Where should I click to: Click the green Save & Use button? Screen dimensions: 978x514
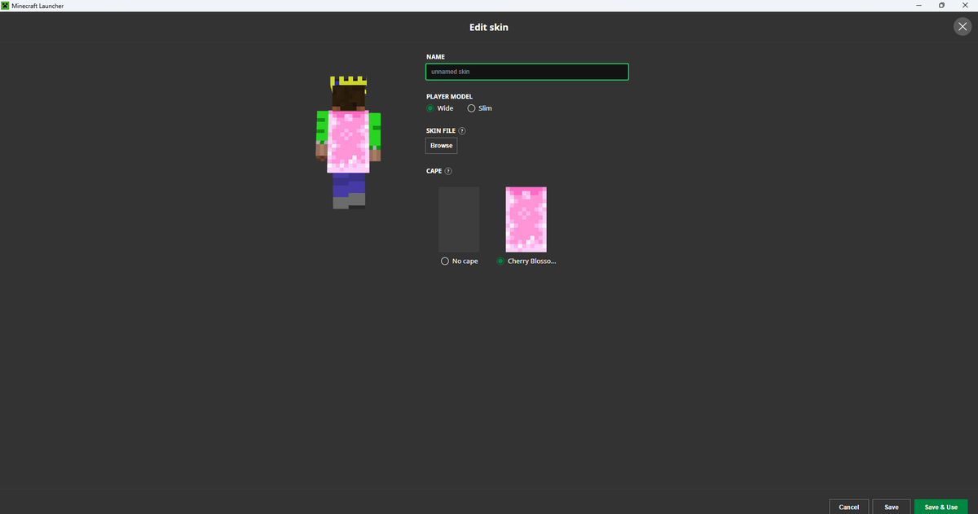(941, 507)
